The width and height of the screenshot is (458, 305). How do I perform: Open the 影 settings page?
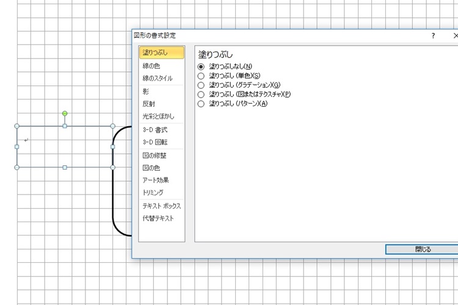(145, 91)
